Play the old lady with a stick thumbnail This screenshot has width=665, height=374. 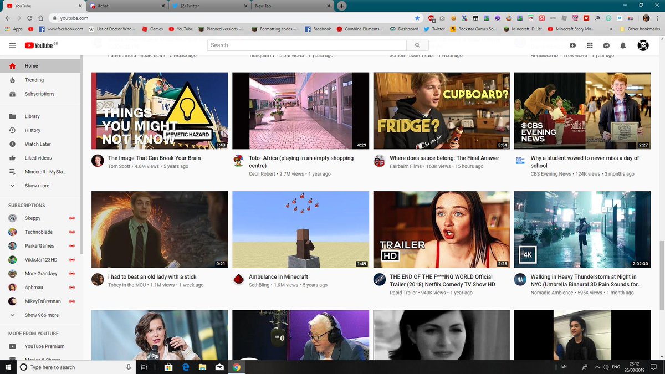tap(160, 229)
